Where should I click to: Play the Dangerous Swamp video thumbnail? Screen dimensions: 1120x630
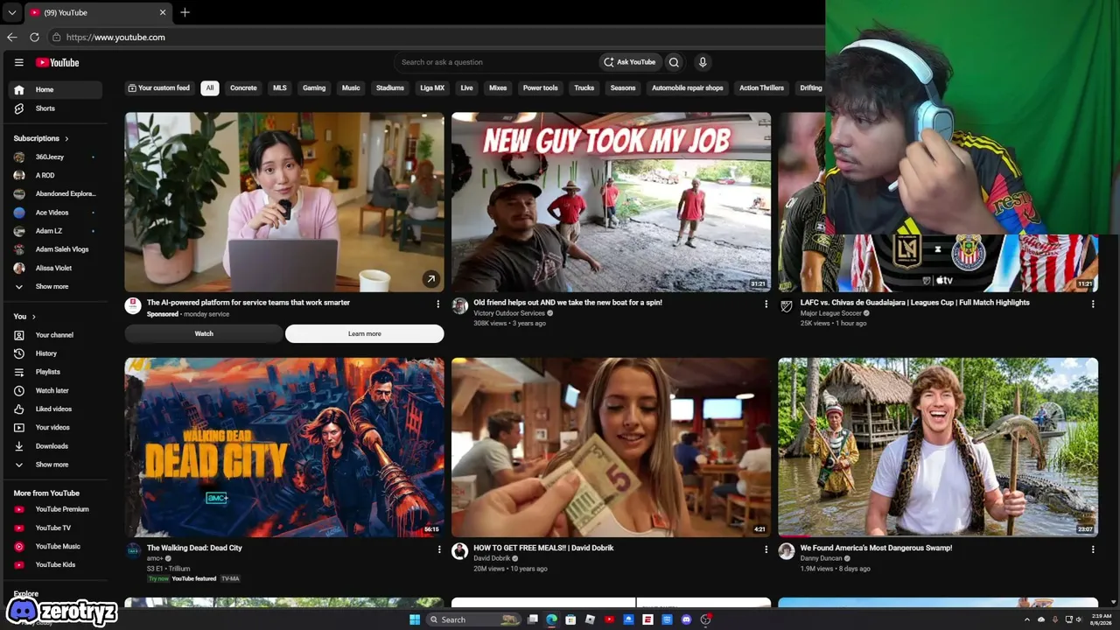938,447
